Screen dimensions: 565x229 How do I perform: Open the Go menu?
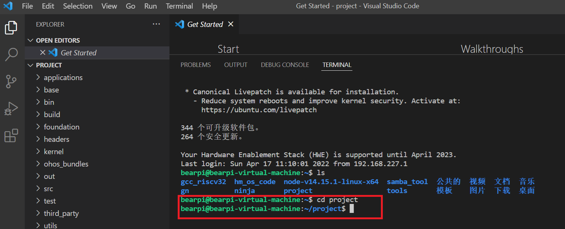(130, 6)
